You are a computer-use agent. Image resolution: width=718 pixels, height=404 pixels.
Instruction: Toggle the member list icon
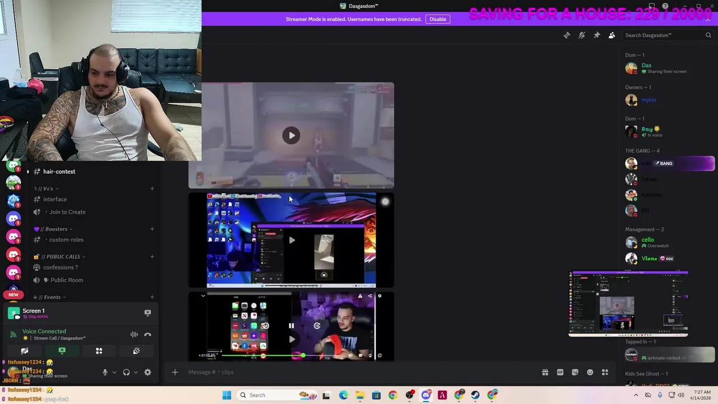(x=612, y=35)
